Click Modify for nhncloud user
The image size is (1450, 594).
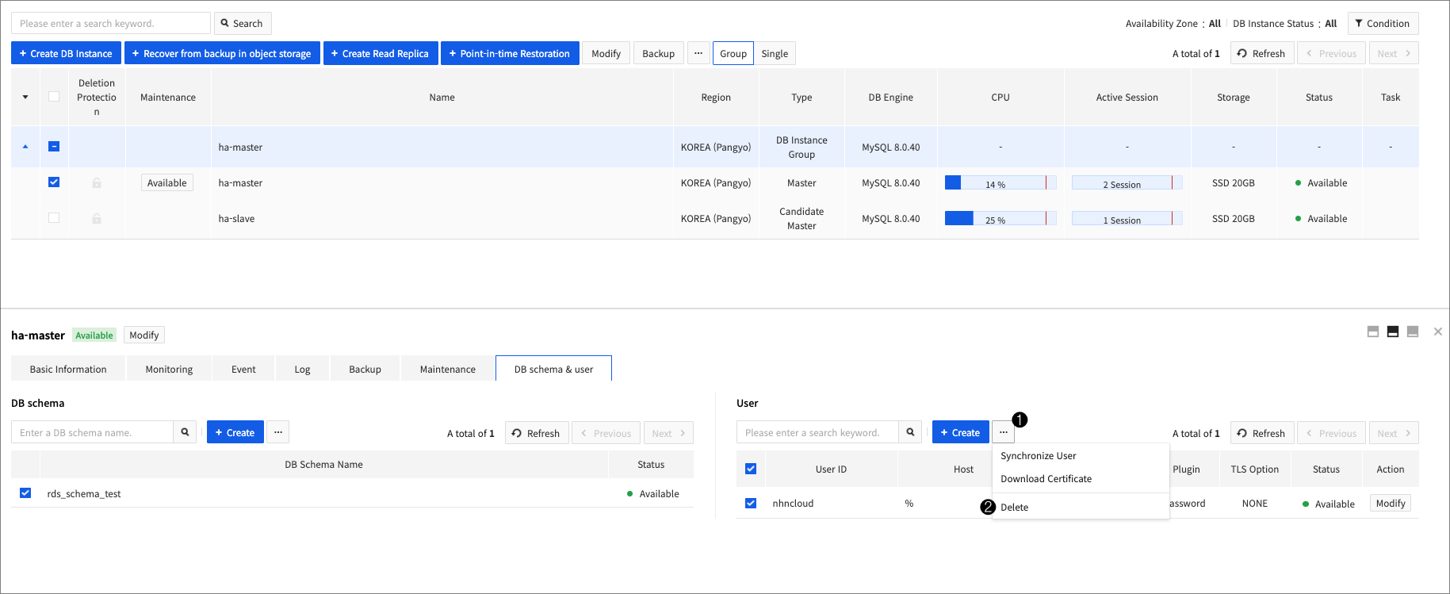click(x=1391, y=504)
